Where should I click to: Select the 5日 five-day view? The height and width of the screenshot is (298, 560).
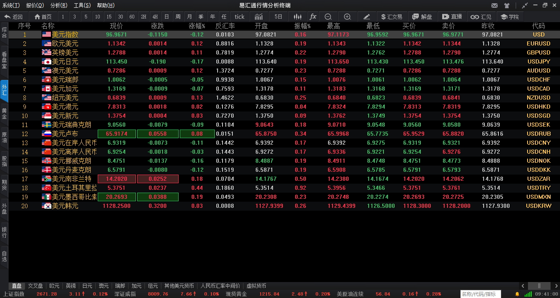point(278,17)
